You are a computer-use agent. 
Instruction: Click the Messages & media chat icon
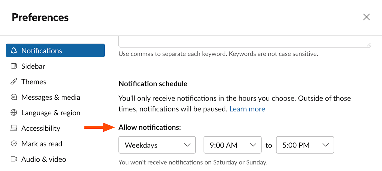pos(14,97)
